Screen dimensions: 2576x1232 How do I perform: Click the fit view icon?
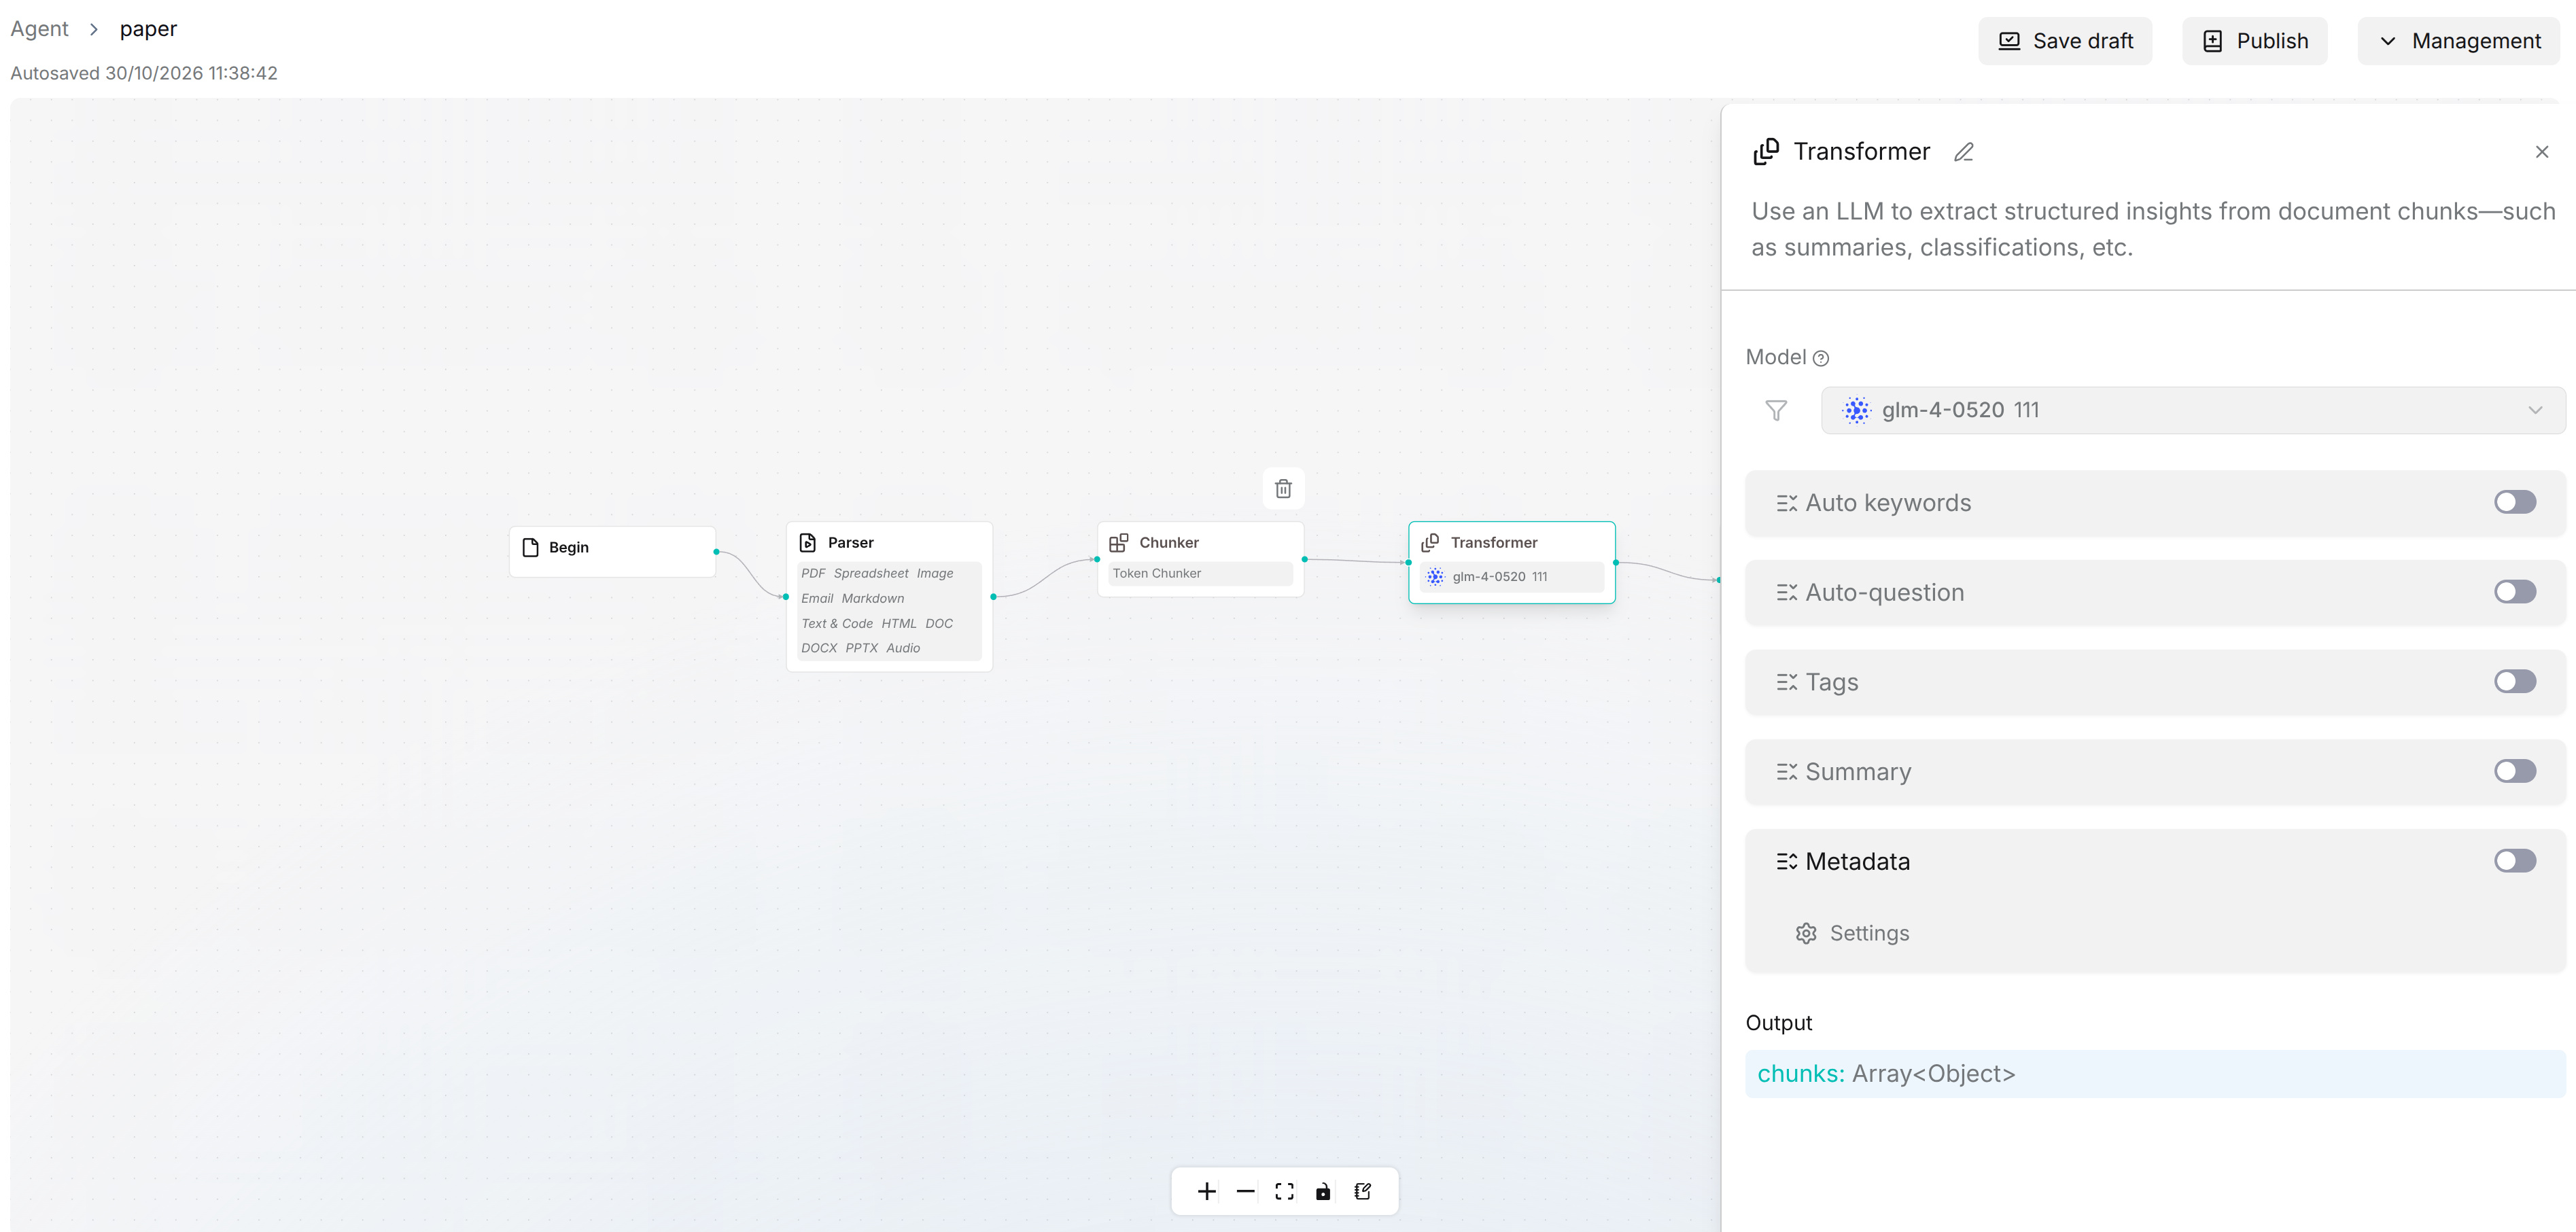click(x=1284, y=1191)
